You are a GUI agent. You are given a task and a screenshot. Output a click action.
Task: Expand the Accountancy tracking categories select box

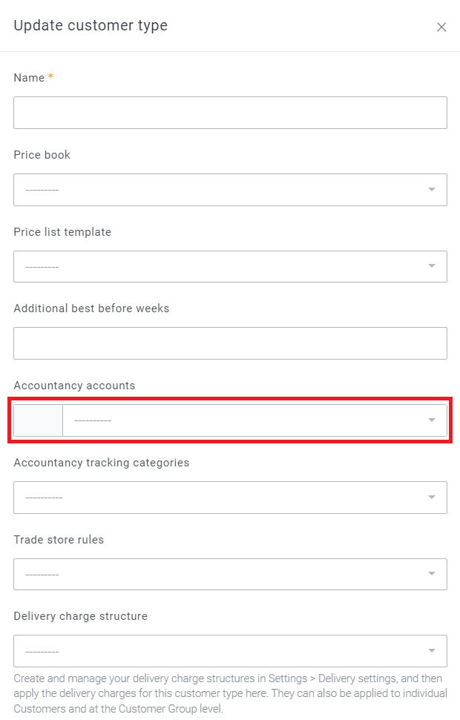click(223, 498)
